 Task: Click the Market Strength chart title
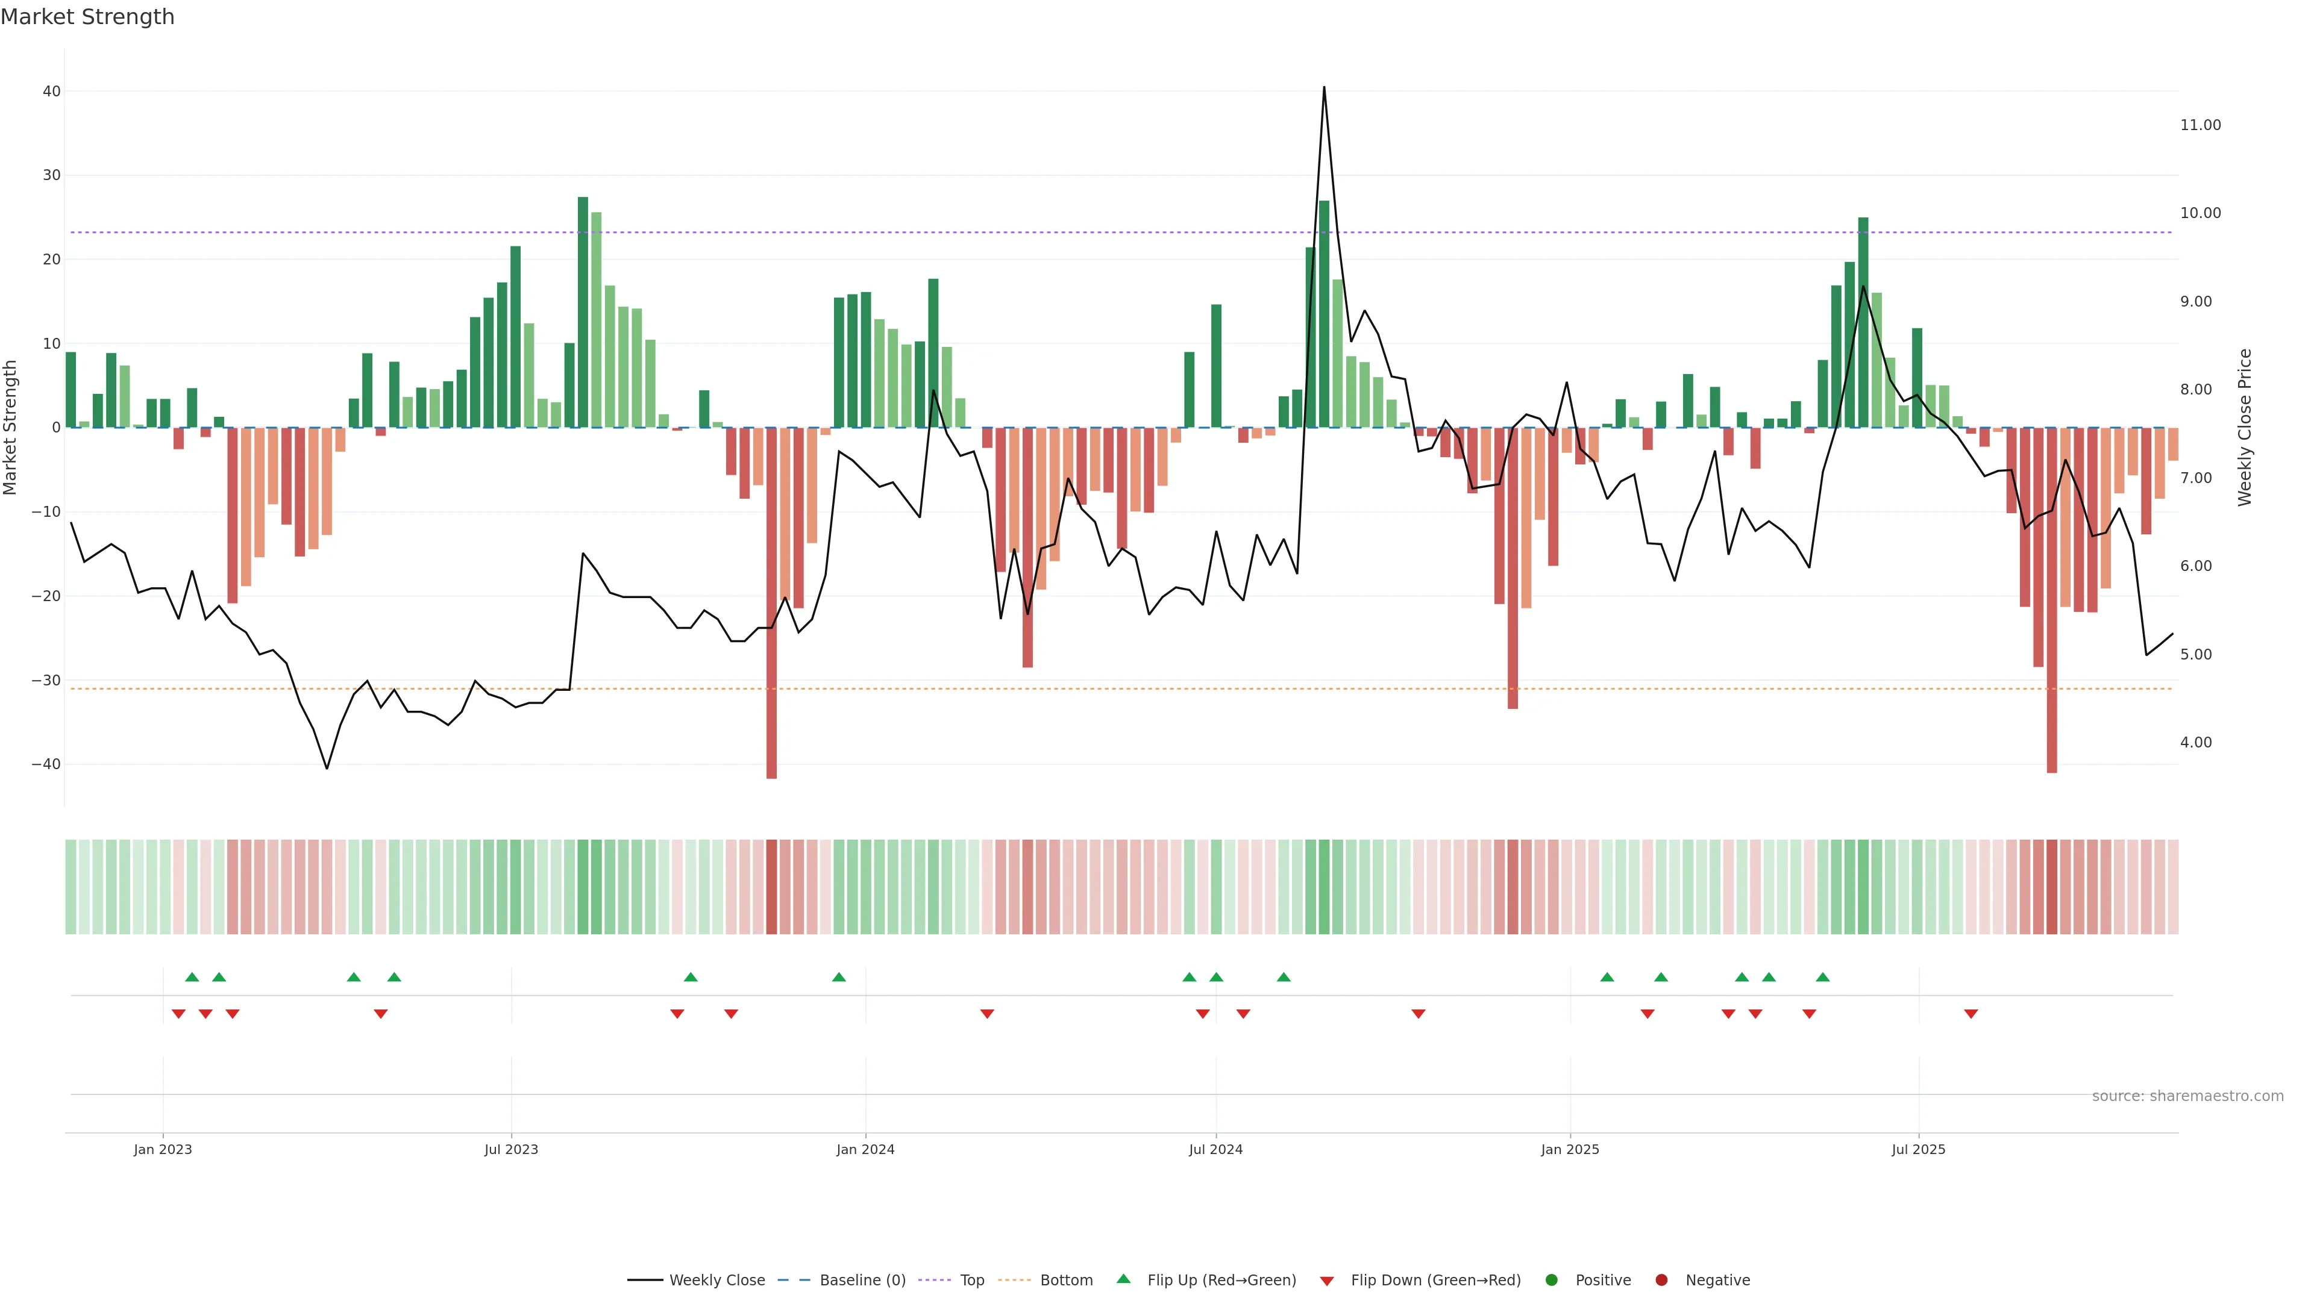pos(87,17)
